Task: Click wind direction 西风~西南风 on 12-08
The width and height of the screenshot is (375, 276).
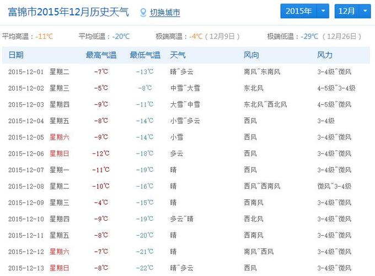Action: click(262, 186)
